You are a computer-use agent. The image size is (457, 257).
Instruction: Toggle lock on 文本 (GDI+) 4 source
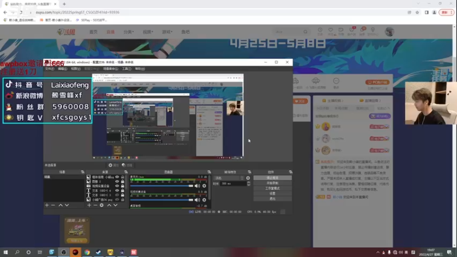tap(122, 191)
